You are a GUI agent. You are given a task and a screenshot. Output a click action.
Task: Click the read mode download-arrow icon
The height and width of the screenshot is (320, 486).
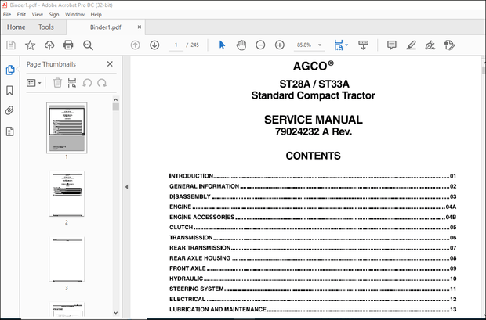pyautogui.click(x=363, y=45)
